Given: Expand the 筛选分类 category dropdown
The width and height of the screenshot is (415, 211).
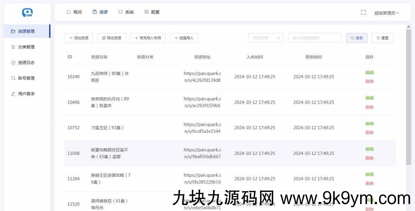Looking at the screenshot, I should pos(266,38).
